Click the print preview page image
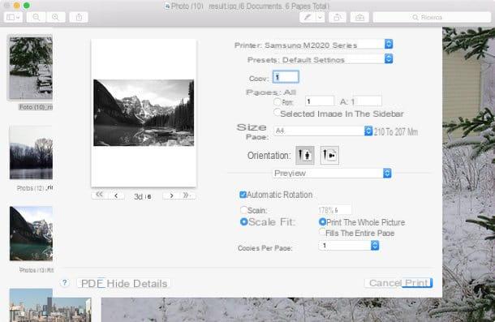 pyautogui.click(x=144, y=113)
